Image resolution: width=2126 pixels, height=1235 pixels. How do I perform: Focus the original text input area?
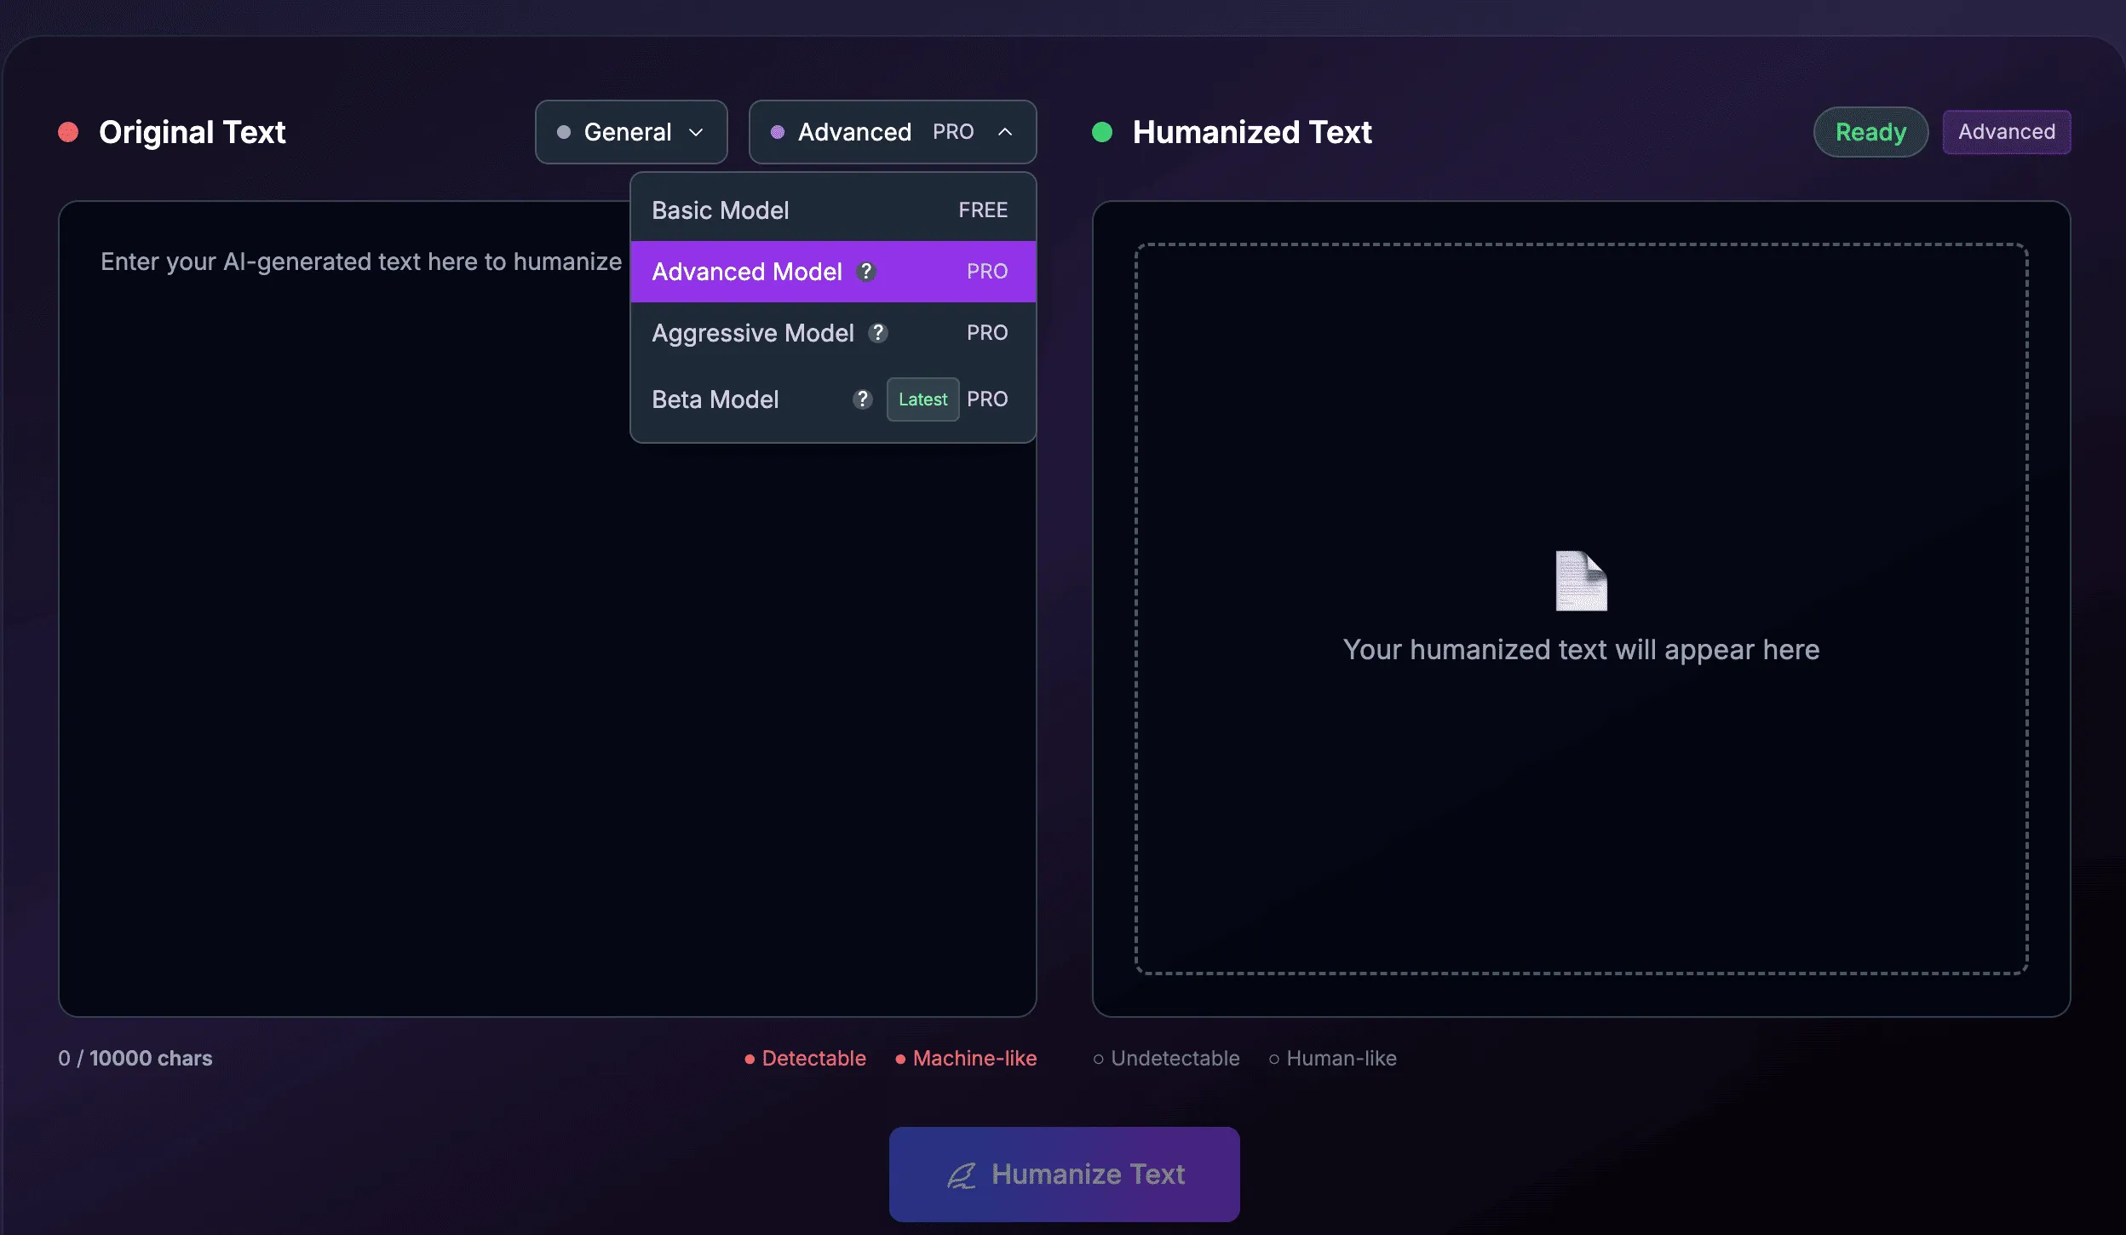point(548,609)
